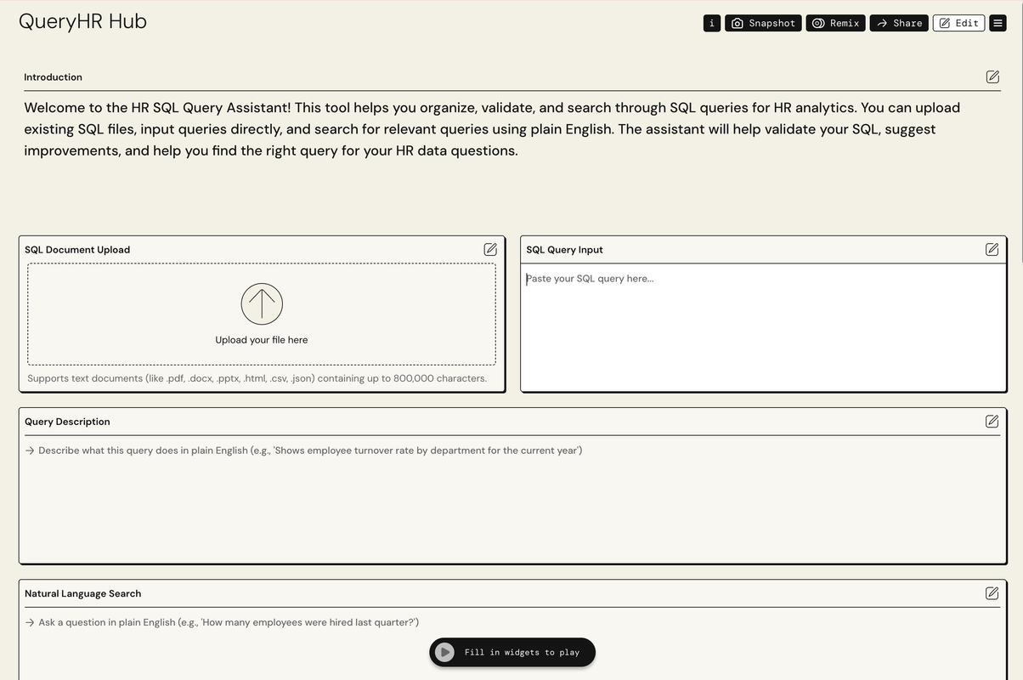Enter Edit mode with Edit button
The image size is (1023, 680).
point(958,23)
